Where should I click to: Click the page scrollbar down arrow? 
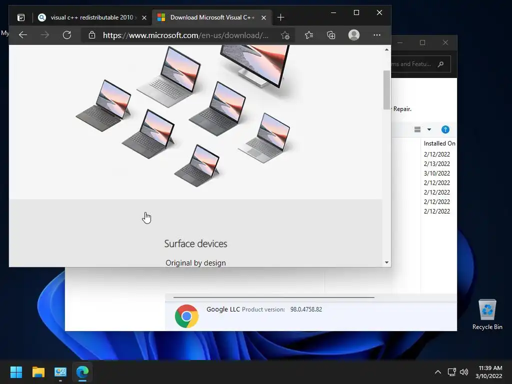point(386,262)
